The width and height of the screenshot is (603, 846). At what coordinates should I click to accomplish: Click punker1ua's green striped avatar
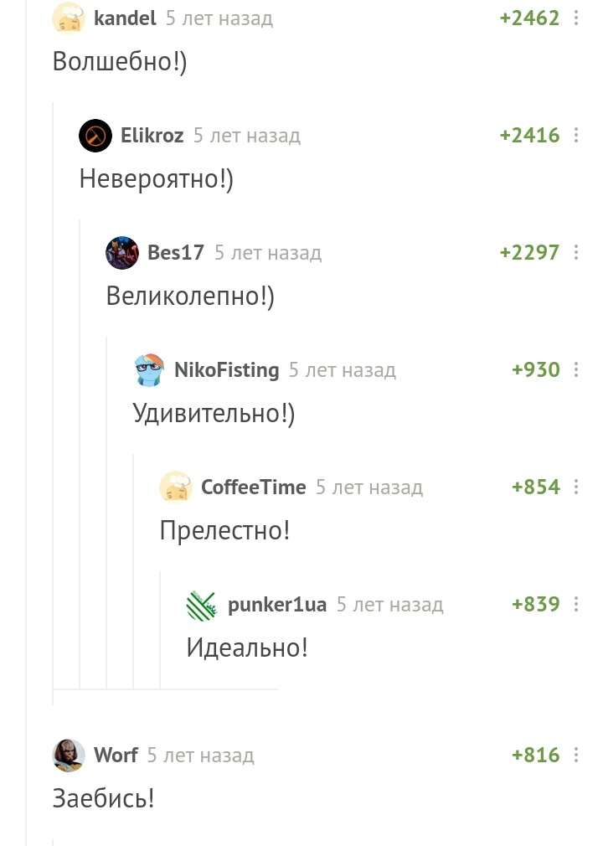coord(203,604)
